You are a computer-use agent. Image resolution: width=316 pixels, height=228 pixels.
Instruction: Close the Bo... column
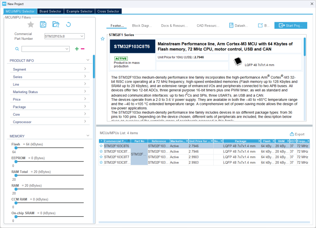coord(221,141)
